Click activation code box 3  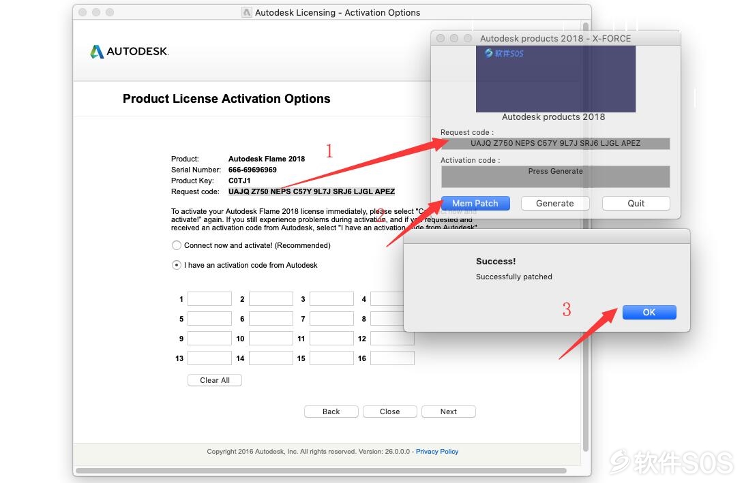(x=331, y=298)
